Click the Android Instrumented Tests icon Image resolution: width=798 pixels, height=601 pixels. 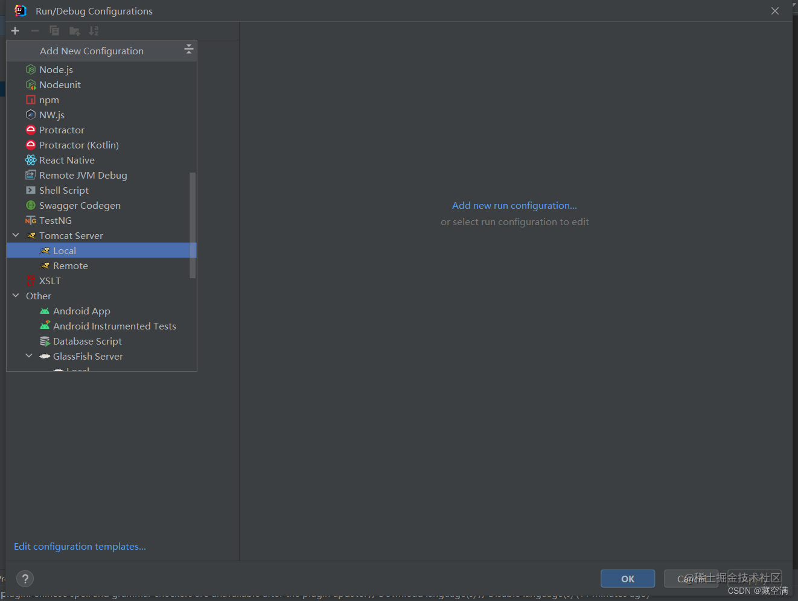(45, 326)
